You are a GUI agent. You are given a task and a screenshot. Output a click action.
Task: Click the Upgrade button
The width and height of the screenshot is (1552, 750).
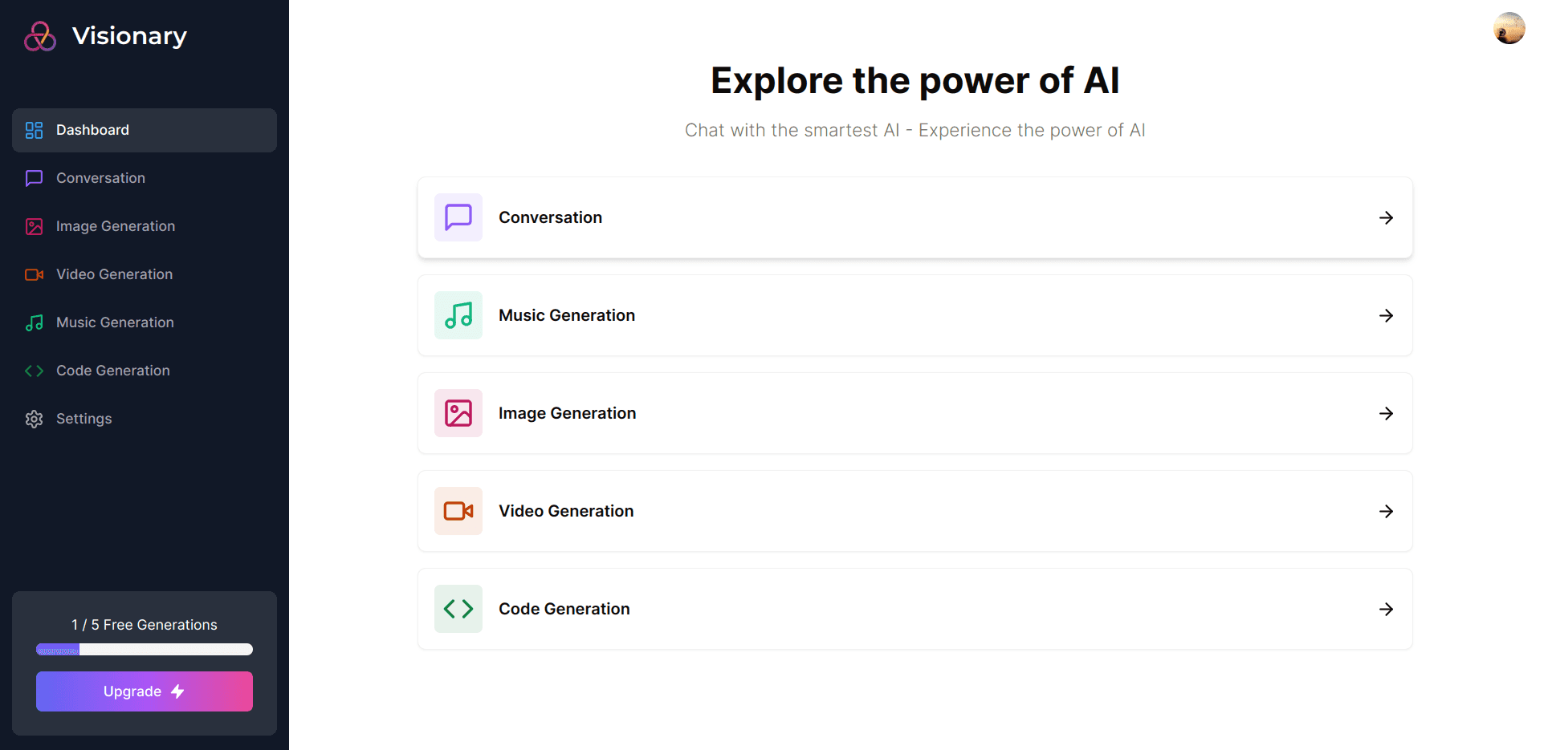145,691
